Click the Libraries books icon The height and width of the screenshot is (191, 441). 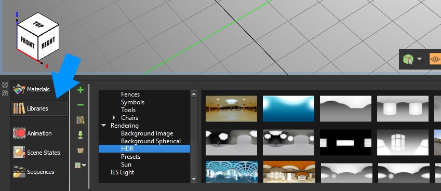[19, 108]
